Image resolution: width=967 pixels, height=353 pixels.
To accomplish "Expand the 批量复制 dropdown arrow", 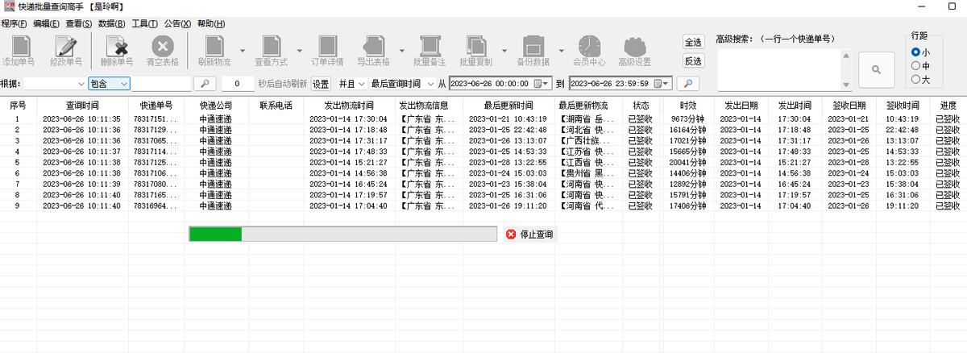I will pyautogui.click(x=504, y=51).
